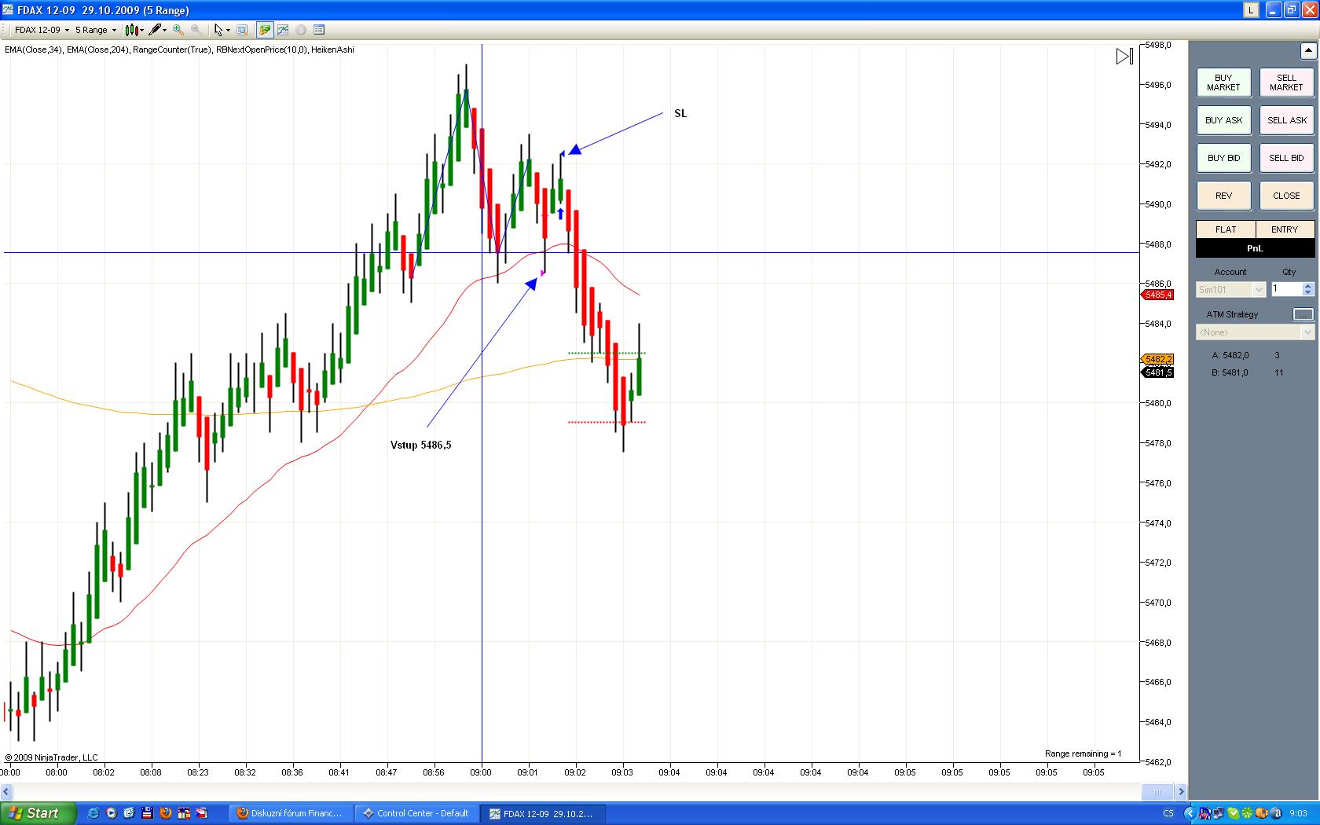The width and height of the screenshot is (1320, 825).
Task: Click the SELL MARKET button
Action: (x=1286, y=82)
